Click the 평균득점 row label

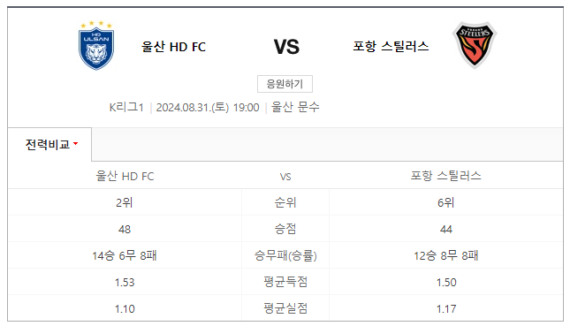pos(285,282)
